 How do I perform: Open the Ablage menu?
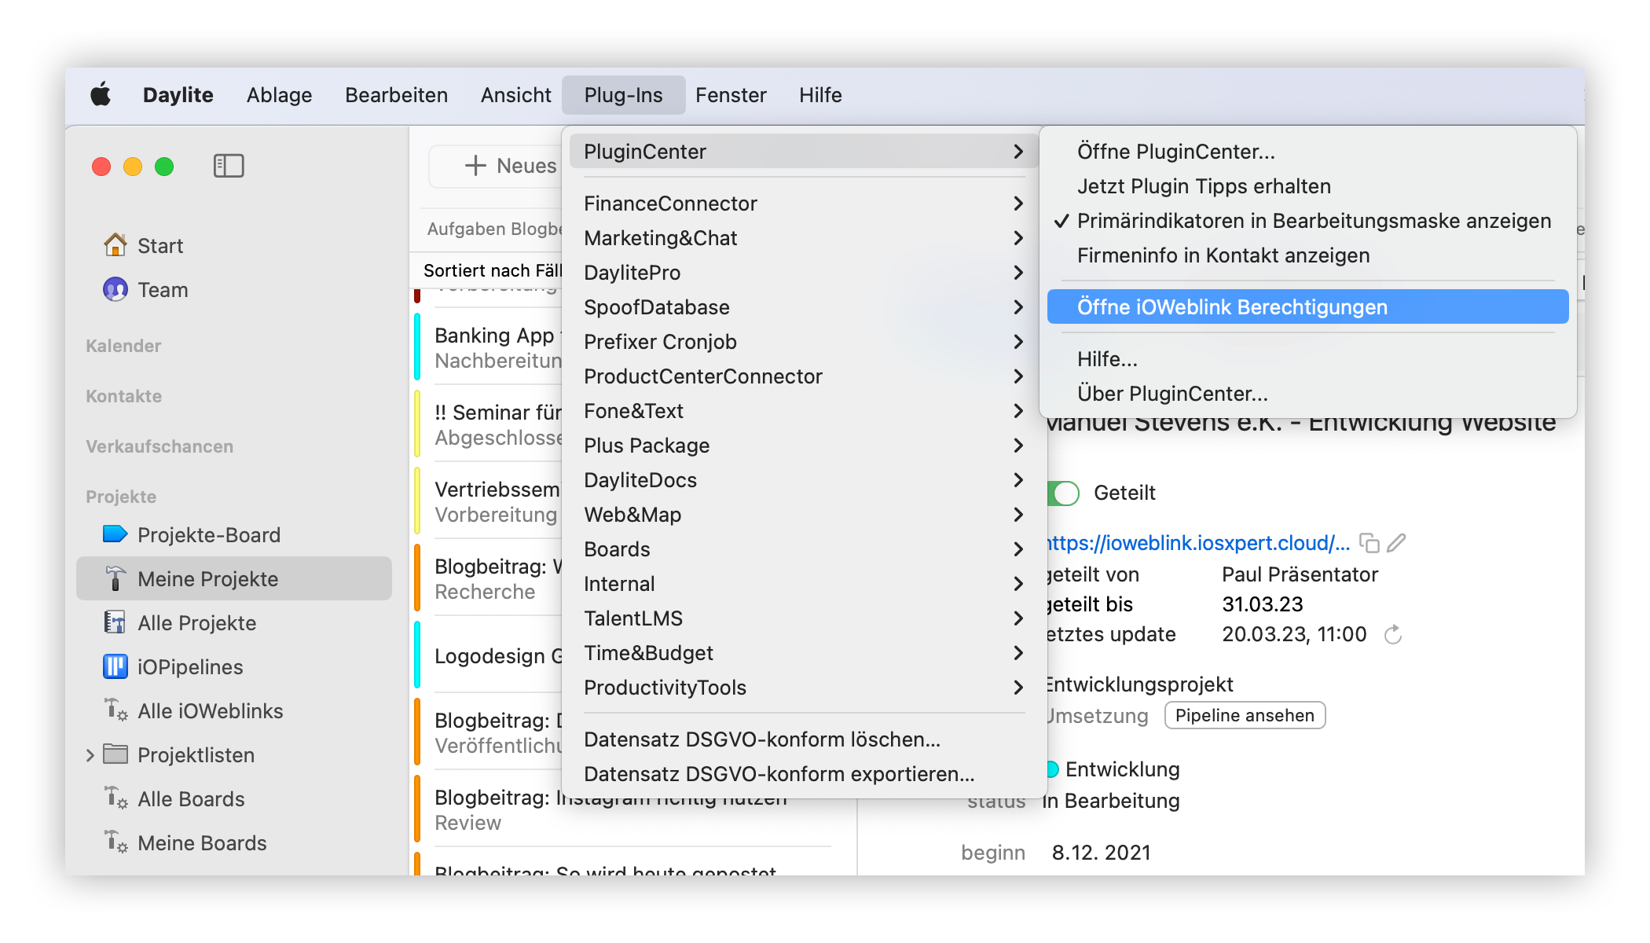click(279, 95)
